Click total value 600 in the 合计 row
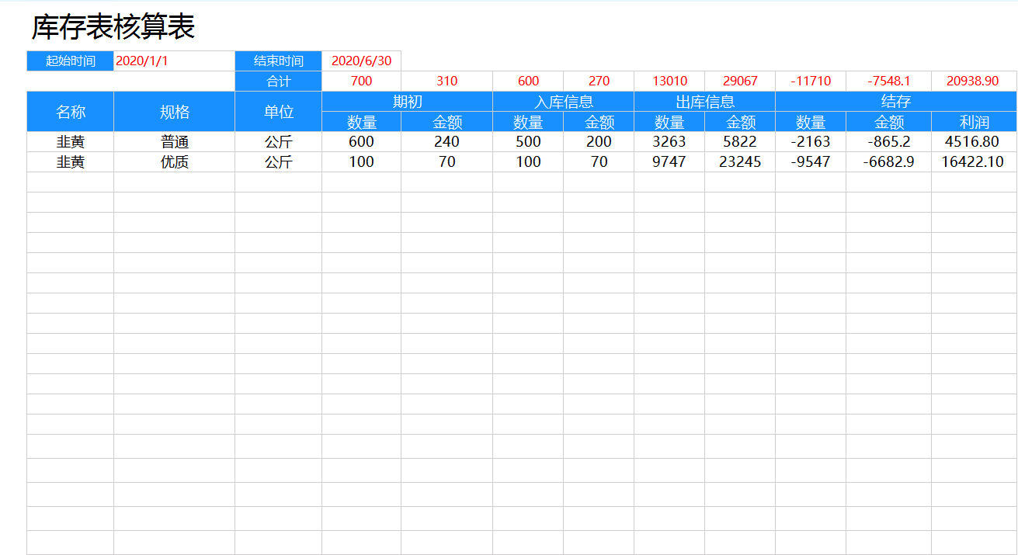 (528, 81)
